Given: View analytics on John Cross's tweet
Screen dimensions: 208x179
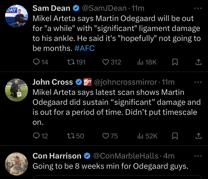Looking at the screenshot, I should [x=140, y=136].
